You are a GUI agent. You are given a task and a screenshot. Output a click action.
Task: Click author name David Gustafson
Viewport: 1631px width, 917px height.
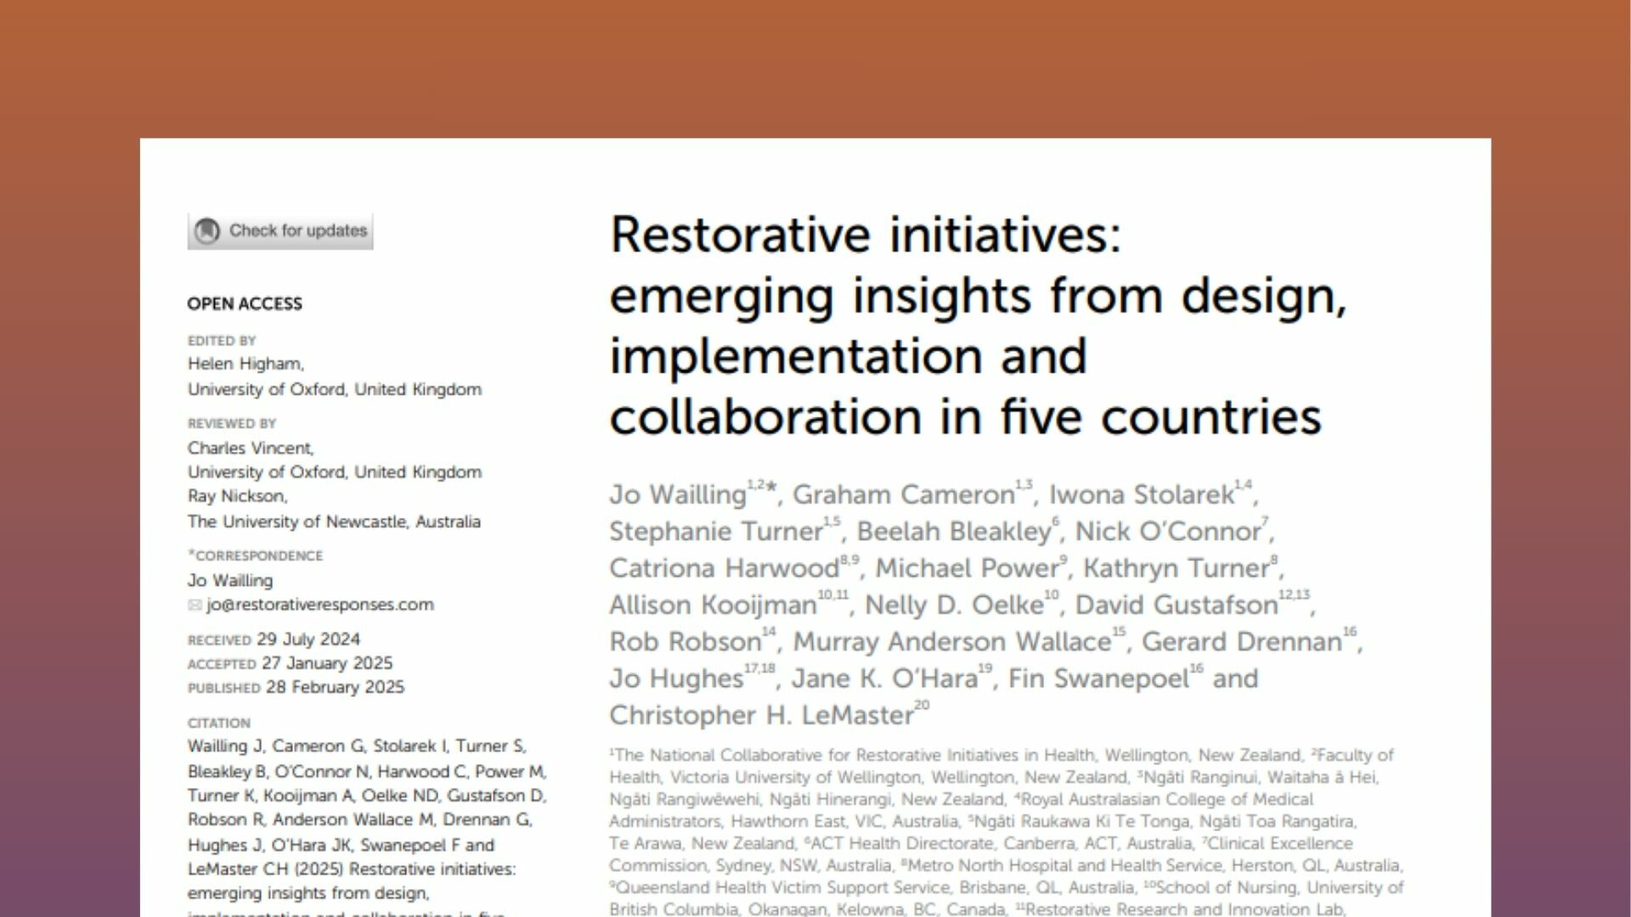(x=1177, y=605)
